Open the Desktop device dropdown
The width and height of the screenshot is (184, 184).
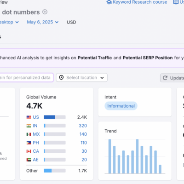click(x=9, y=22)
